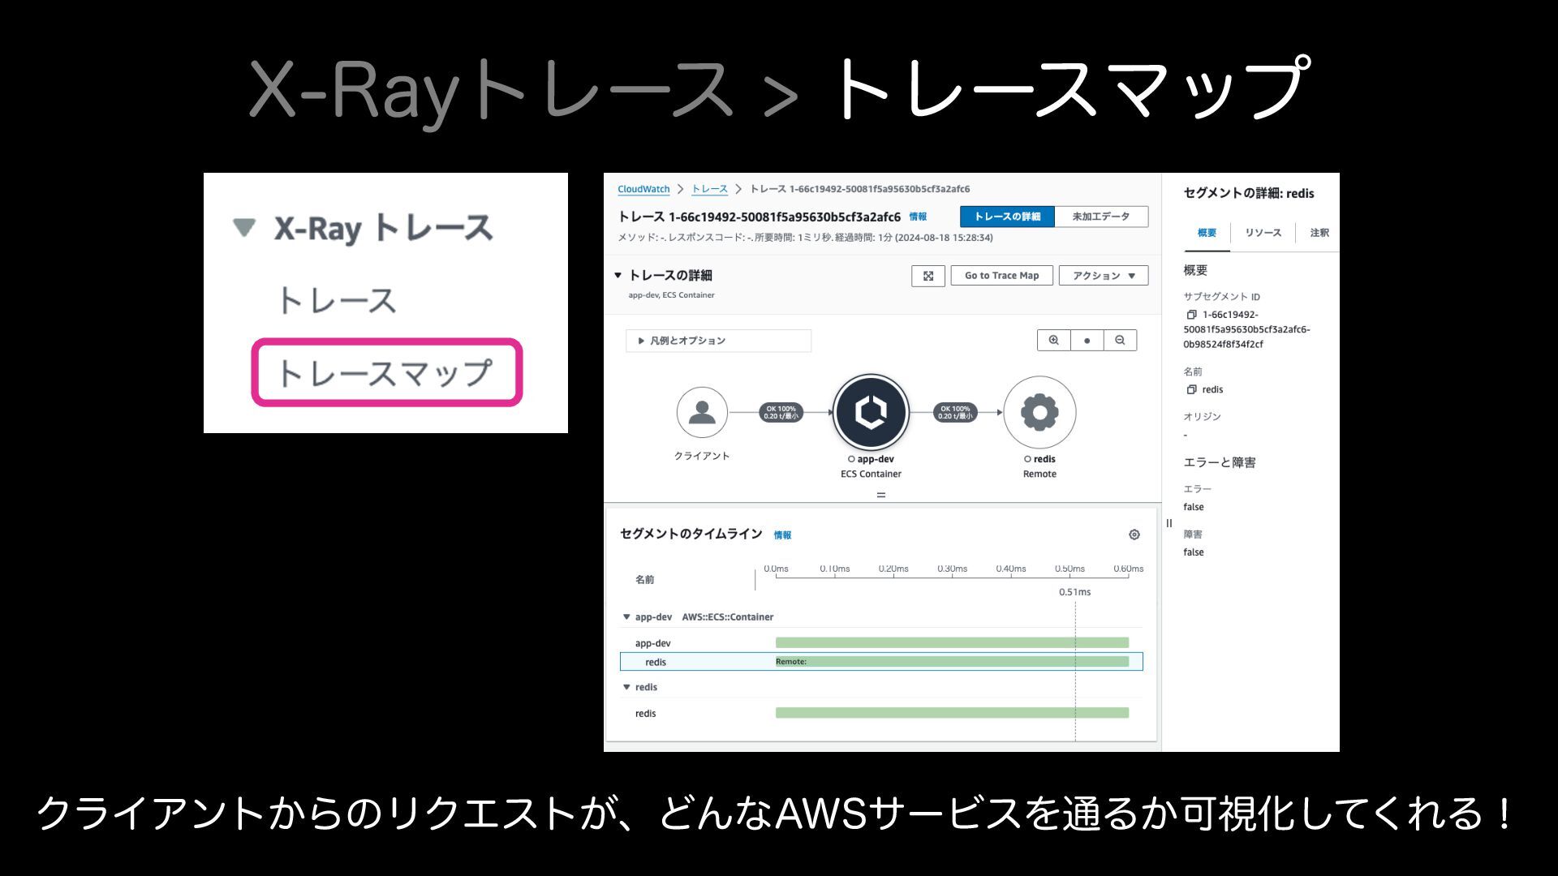Open the アクション dropdown menu
The height and width of the screenshot is (876, 1558).
coord(1103,276)
